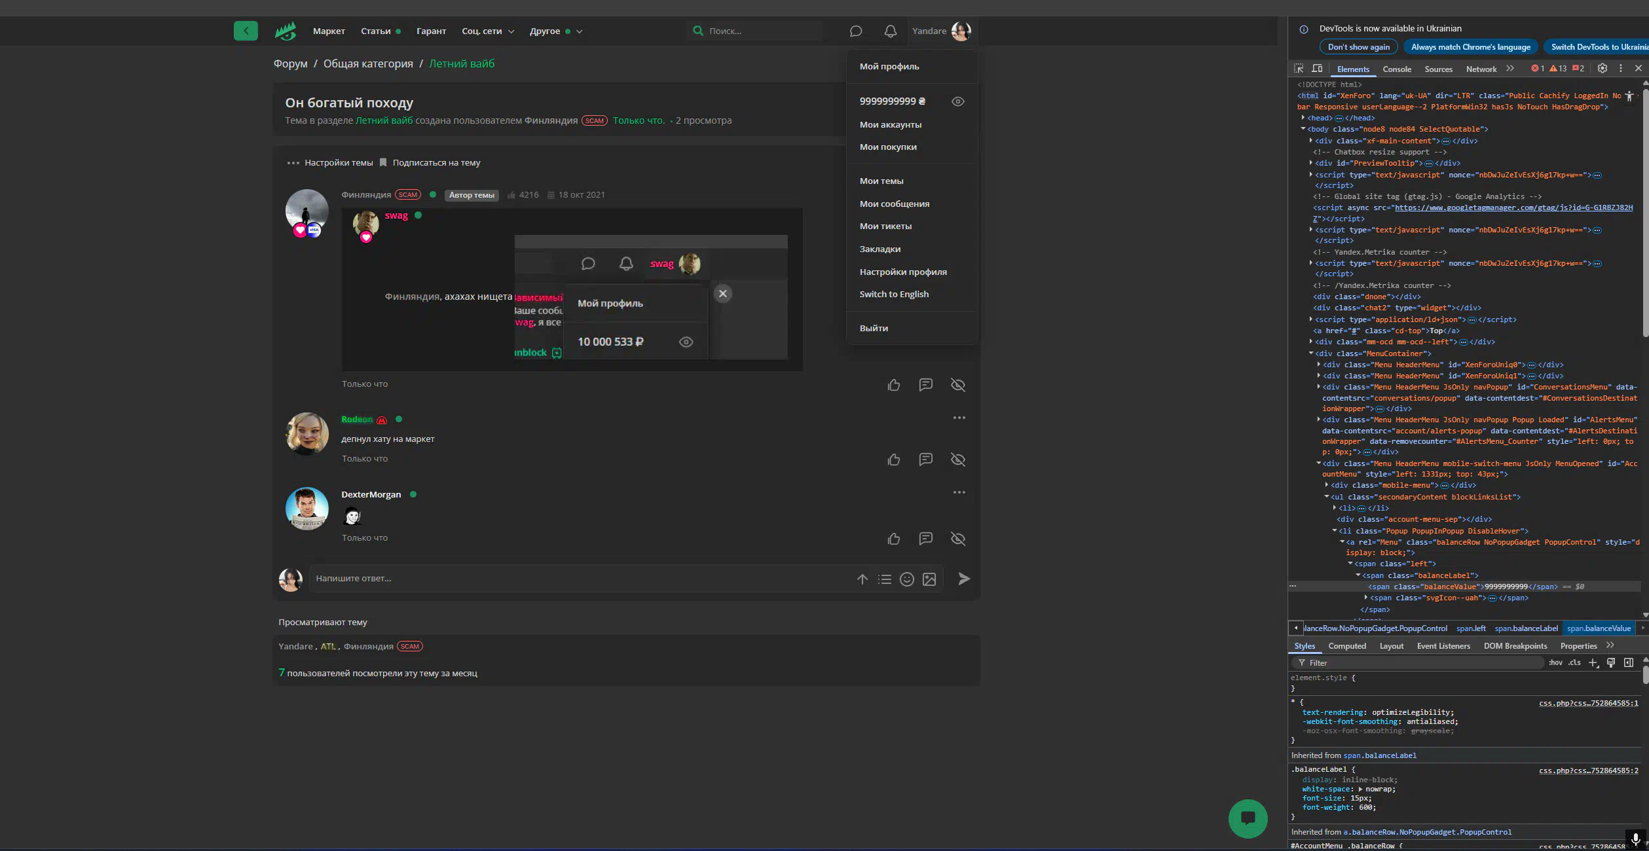
Task: Hide the Финляндия post with crossed-eye icon
Action: 958,385
